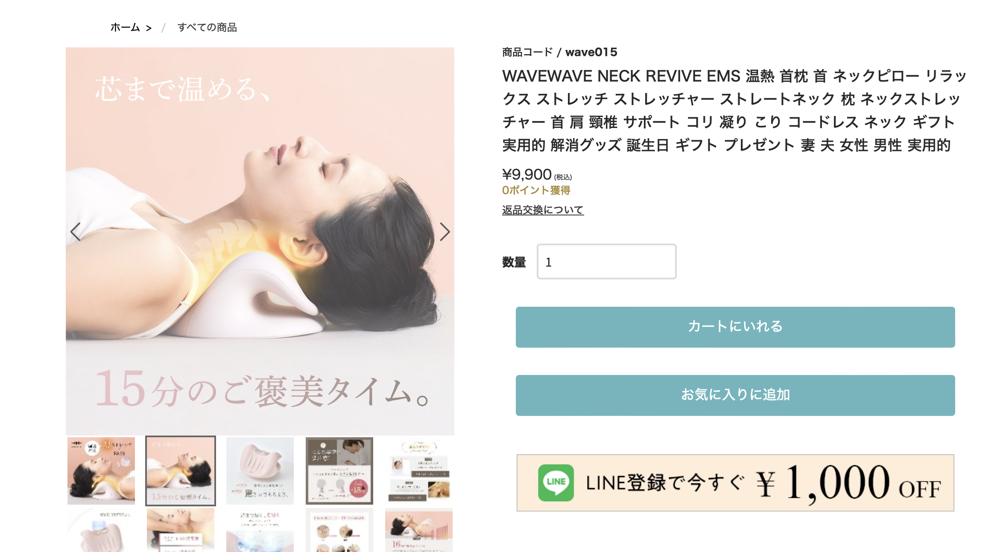The image size is (1006, 552).
Task: Select the highlighted 15分のご褒美タイム thumbnail
Action: 181,471
